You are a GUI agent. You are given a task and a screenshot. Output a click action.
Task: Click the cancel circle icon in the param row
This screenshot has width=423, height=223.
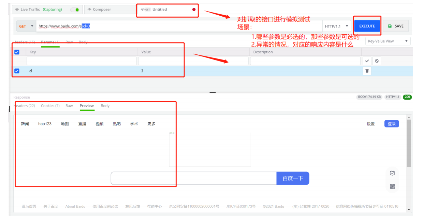(x=377, y=61)
